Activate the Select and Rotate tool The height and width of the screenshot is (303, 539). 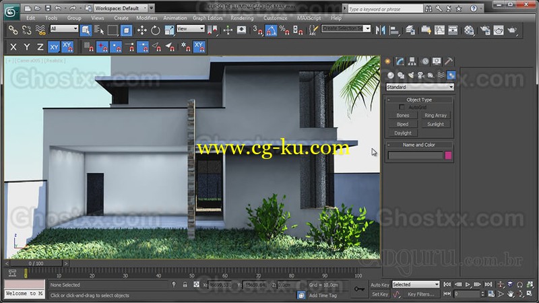click(x=156, y=30)
